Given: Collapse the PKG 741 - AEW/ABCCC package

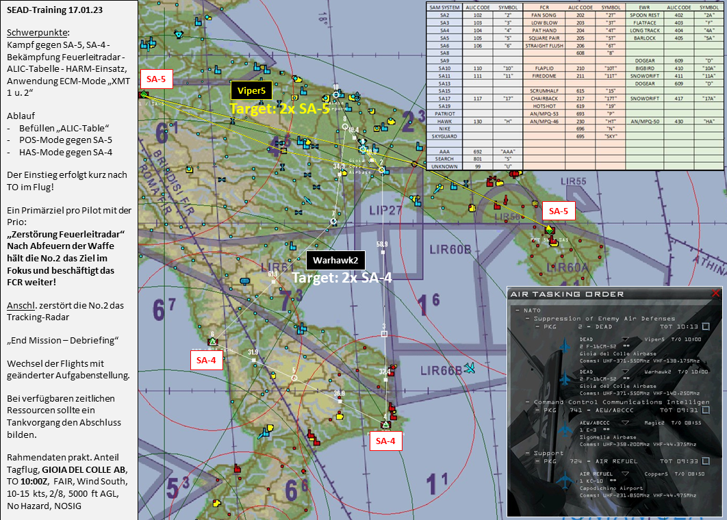Looking at the screenshot, I should [x=537, y=410].
